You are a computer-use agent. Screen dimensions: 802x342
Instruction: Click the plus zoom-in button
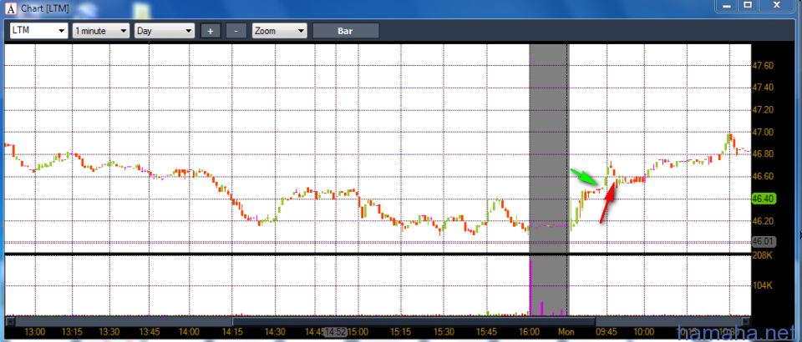coord(211,31)
